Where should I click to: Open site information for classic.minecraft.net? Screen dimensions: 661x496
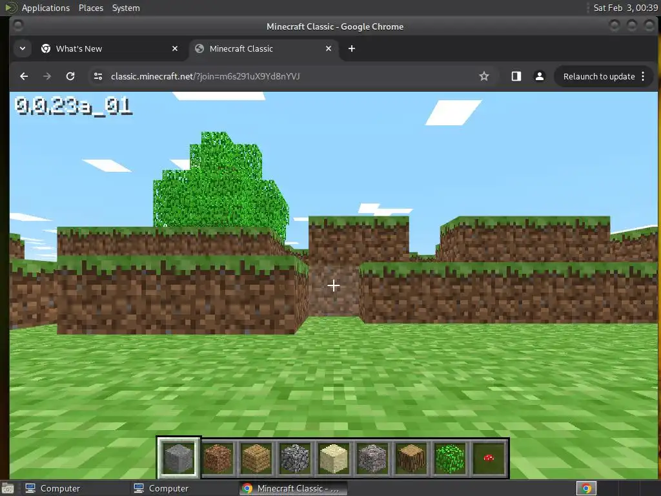coord(98,76)
